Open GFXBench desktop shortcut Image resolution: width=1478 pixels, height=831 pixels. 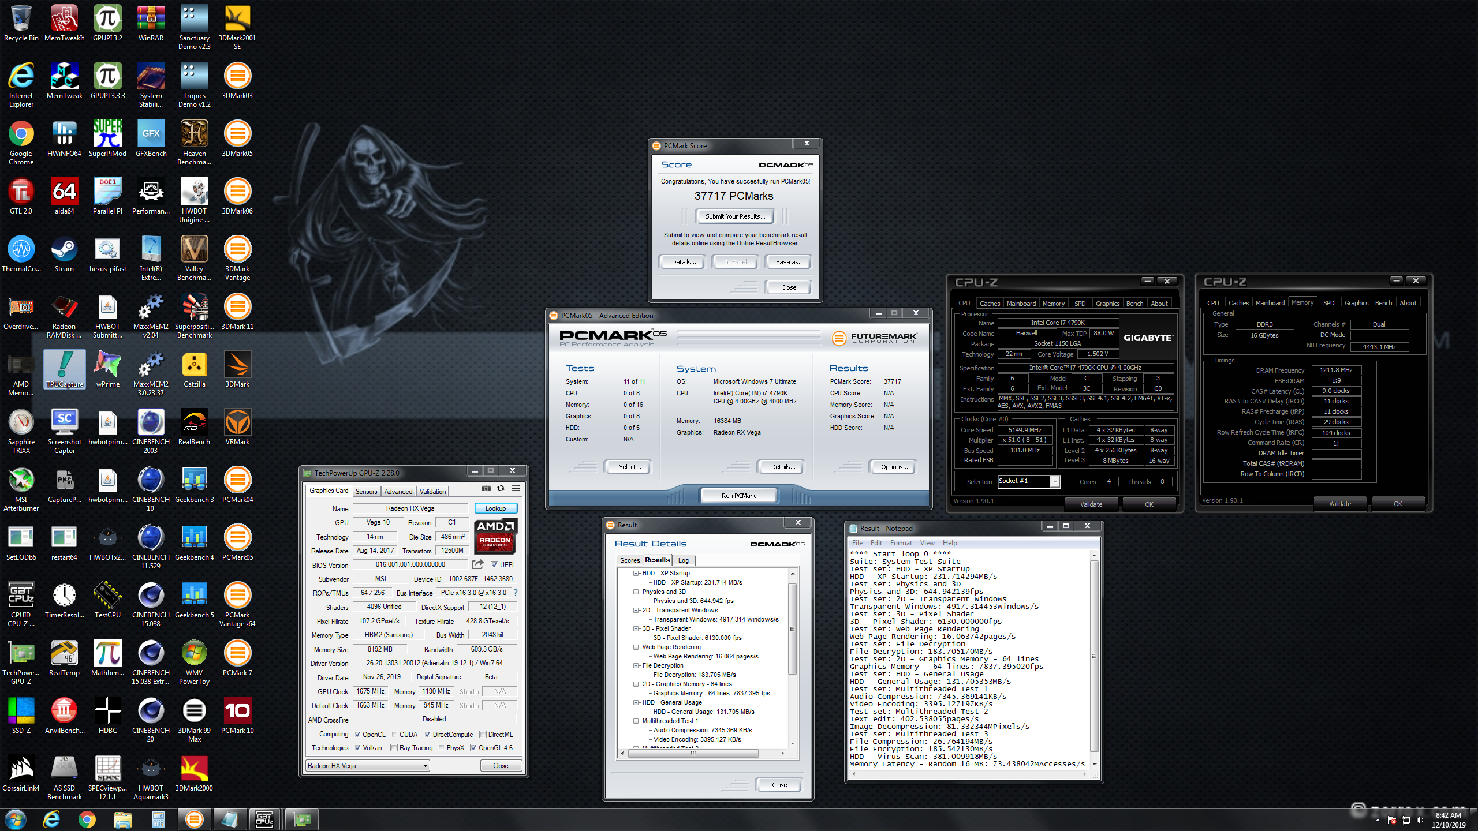click(x=151, y=140)
